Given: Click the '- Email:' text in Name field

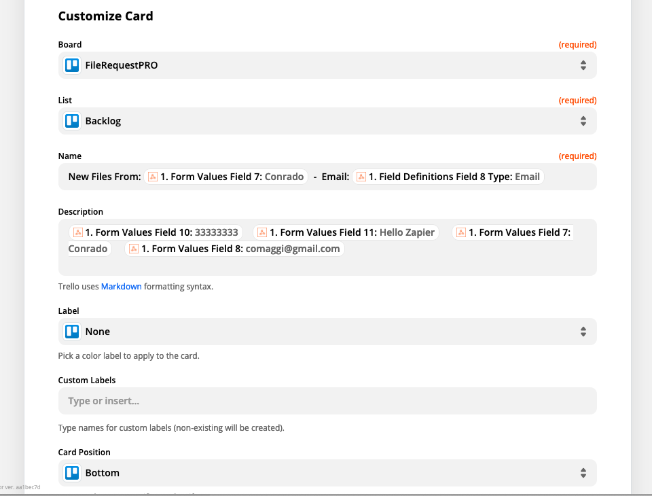Looking at the screenshot, I should pyautogui.click(x=331, y=177).
